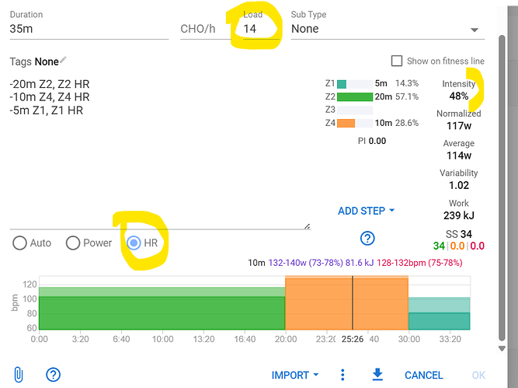Edit tags with the pencil icon
The height and width of the screenshot is (388, 518).
64,61
